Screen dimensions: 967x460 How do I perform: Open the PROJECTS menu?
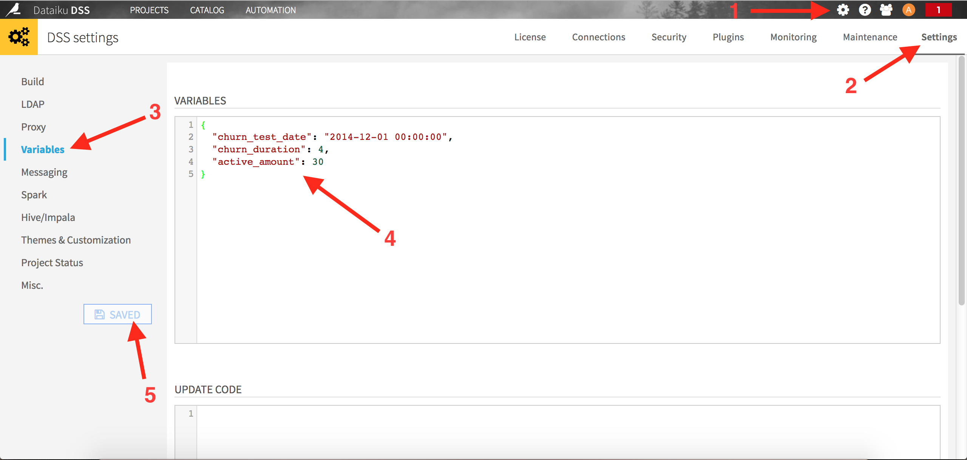(x=149, y=10)
